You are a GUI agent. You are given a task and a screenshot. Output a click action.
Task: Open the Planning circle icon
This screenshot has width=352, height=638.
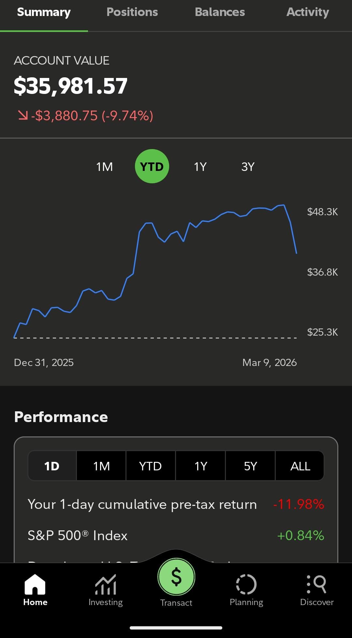point(246,585)
